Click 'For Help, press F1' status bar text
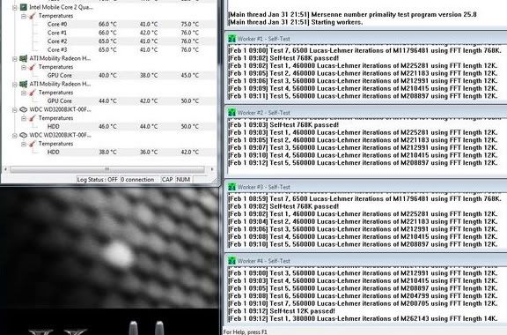The width and height of the screenshot is (507, 335). click(x=246, y=332)
